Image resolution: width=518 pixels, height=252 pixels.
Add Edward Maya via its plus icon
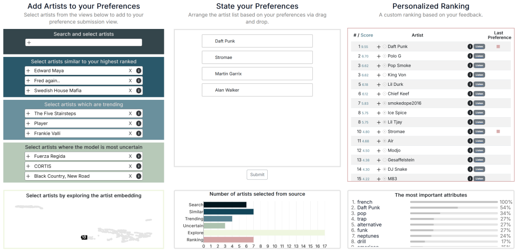(28, 70)
